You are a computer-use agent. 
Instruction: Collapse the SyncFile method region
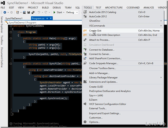click(x=11, y=64)
